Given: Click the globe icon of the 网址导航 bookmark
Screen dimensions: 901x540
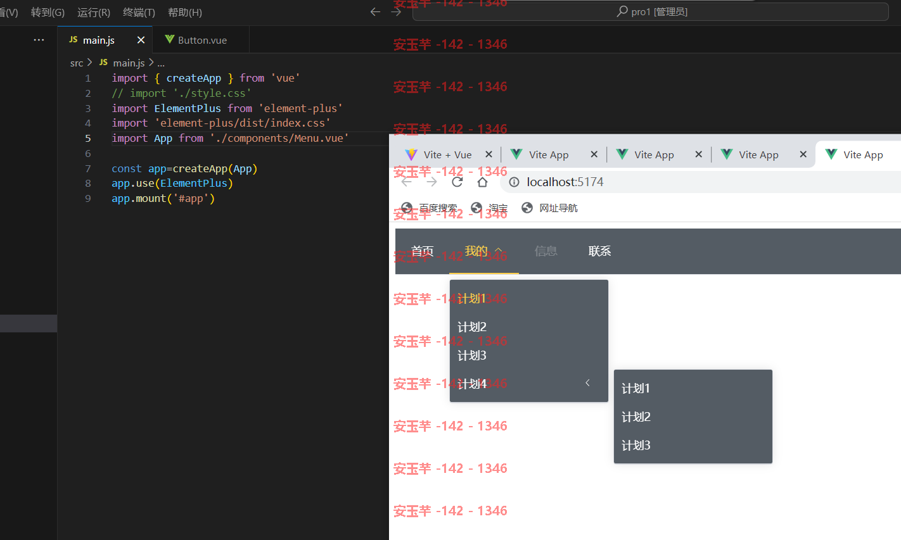Looking at the screenshot, I should [527, 208].
